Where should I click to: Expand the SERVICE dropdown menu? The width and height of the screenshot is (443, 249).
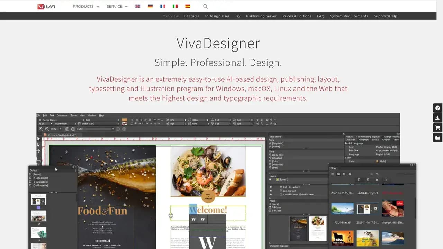pos(117,6)
